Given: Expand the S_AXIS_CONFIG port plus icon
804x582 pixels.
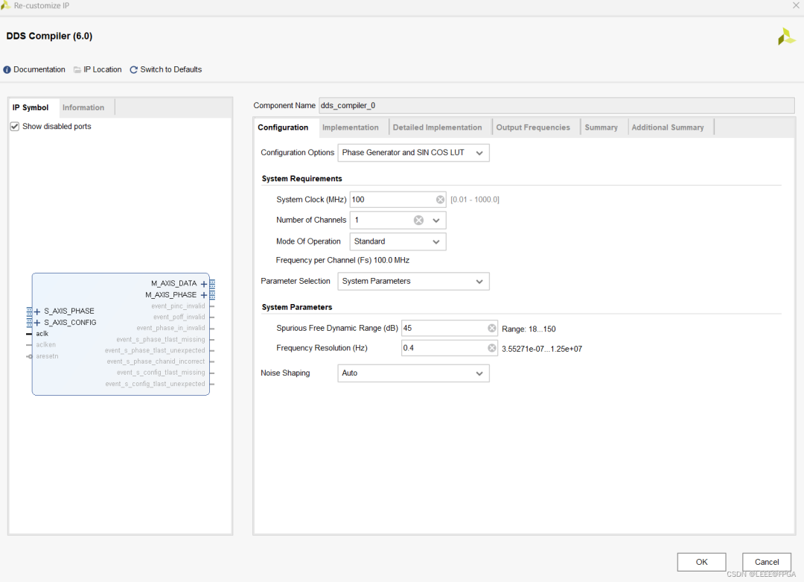Looking at the screenshot, I should [x=37, y=323].
